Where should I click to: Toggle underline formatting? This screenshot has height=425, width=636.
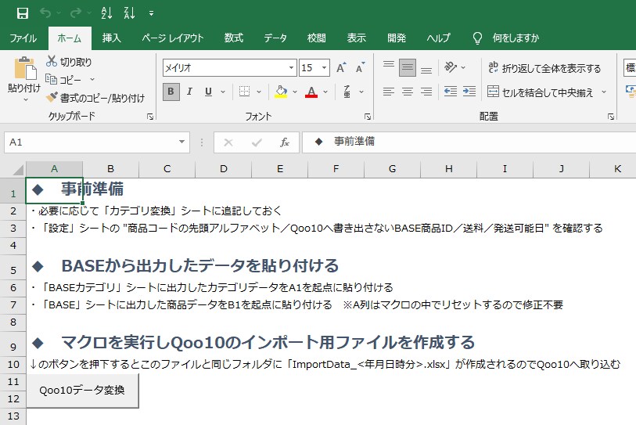point(209,92)
